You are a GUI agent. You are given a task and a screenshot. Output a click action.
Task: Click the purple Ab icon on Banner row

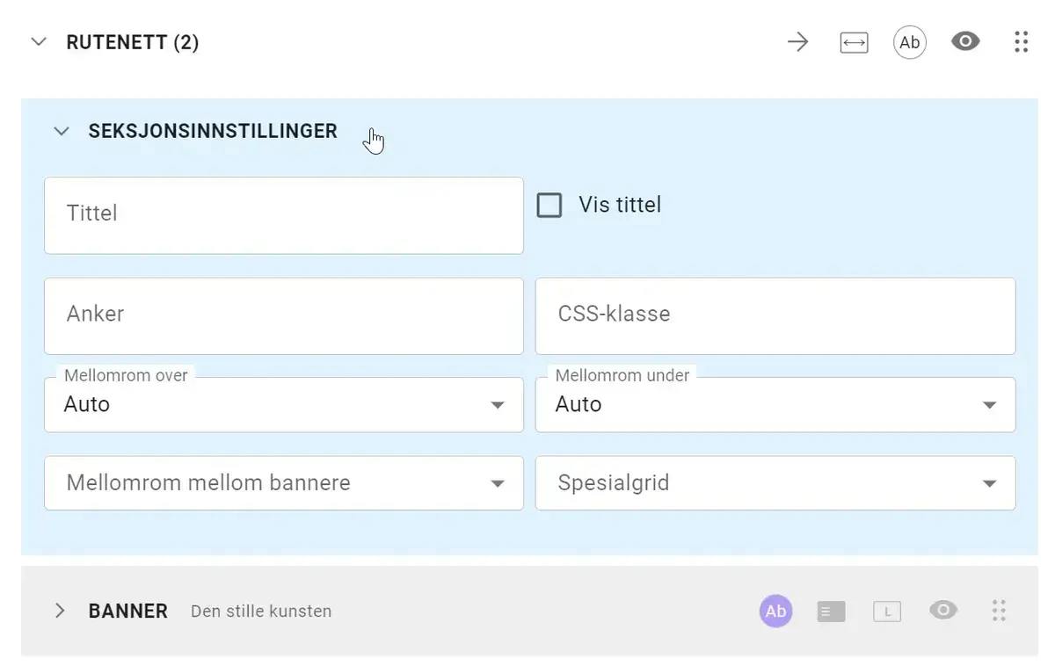coord(775,612)
